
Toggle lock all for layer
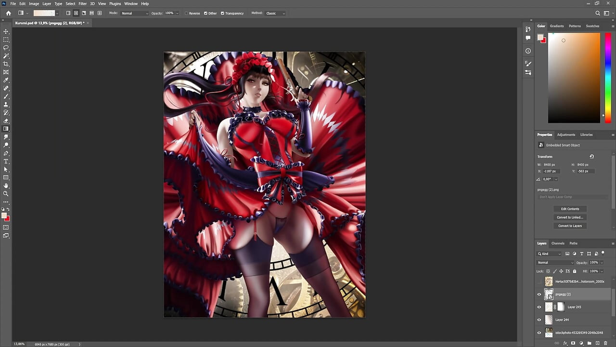(x=575, y=271)
